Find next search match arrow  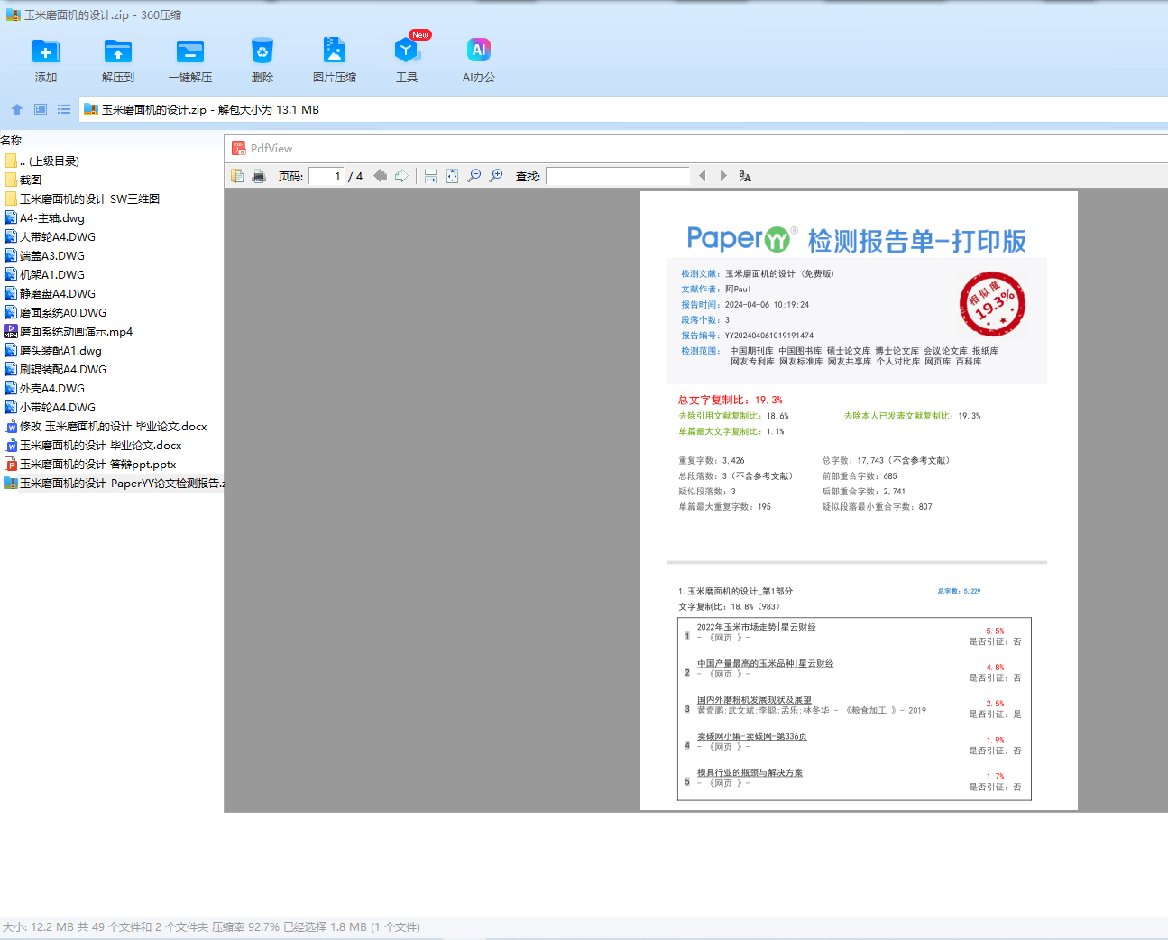tap(723, 176)
